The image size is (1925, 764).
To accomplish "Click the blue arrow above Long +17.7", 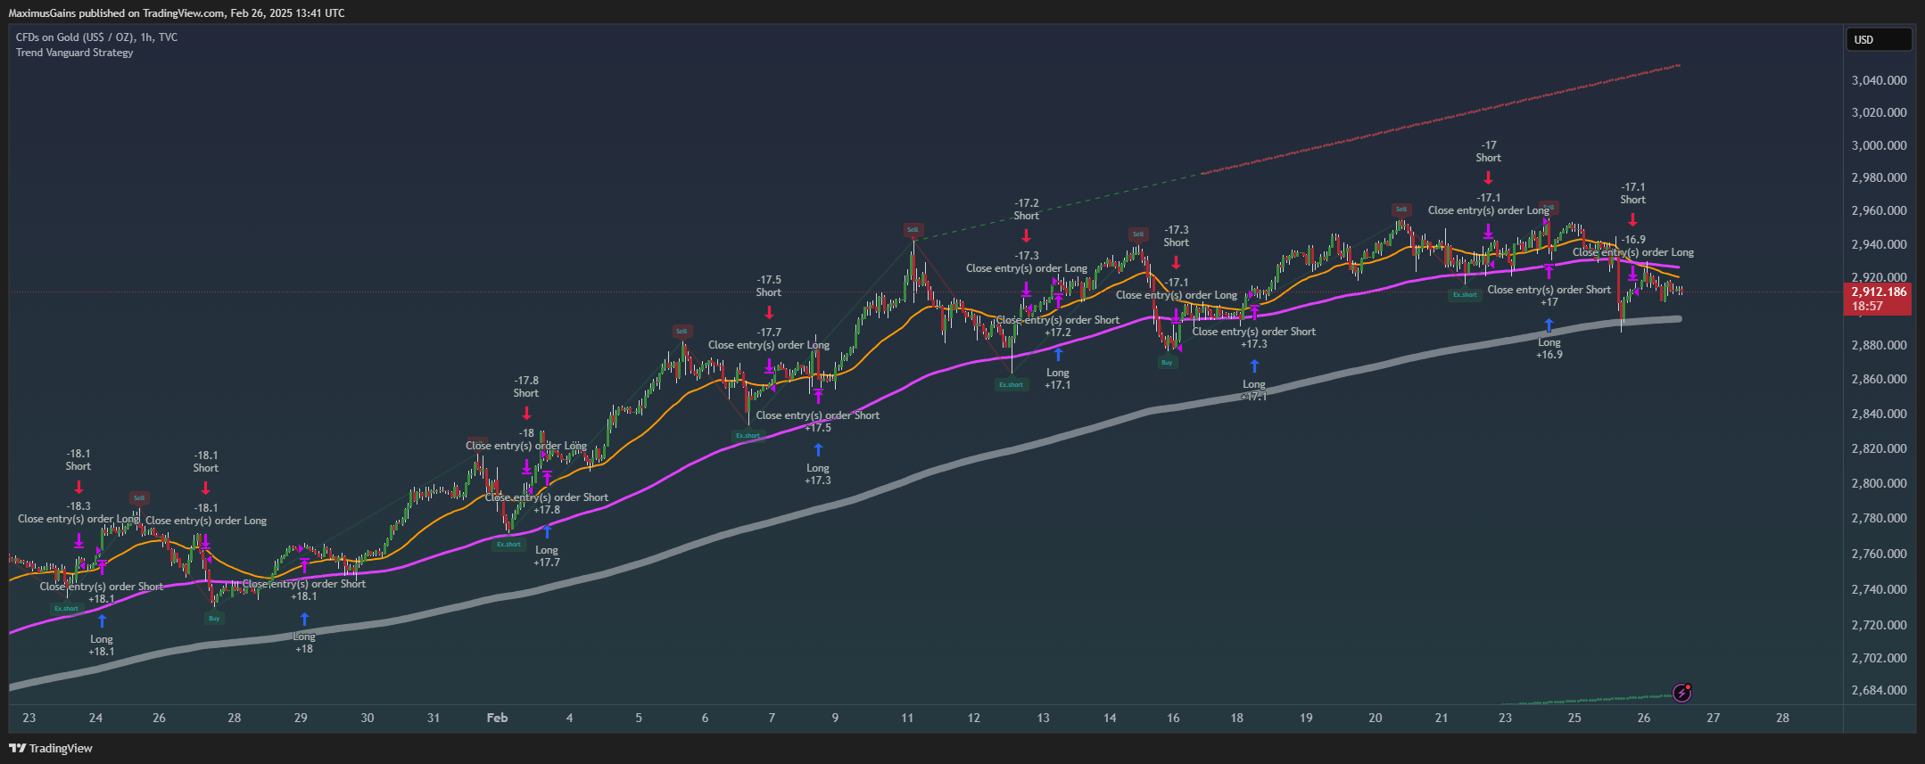I will (547, 532).
